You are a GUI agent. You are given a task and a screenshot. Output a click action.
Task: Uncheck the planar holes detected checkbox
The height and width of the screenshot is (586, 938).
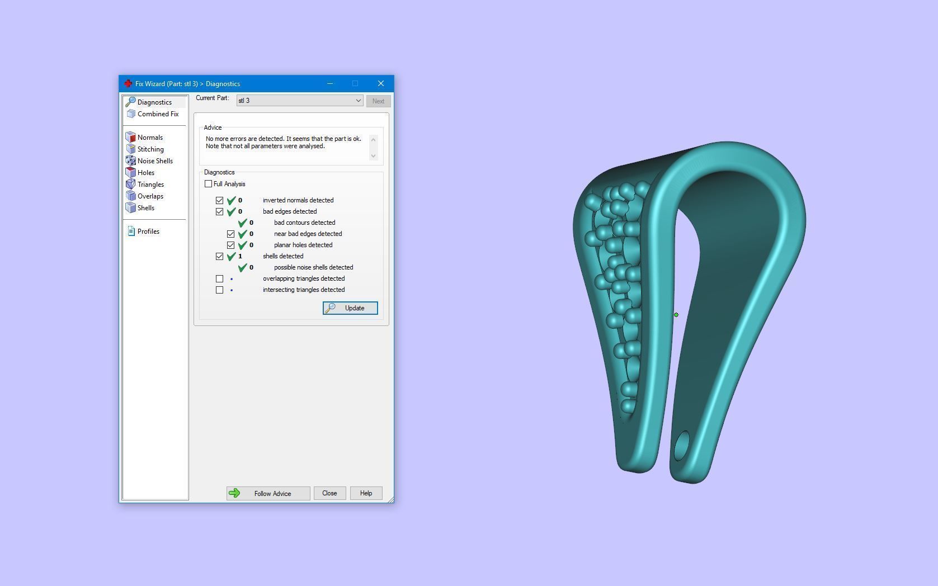tap(230, 245)
